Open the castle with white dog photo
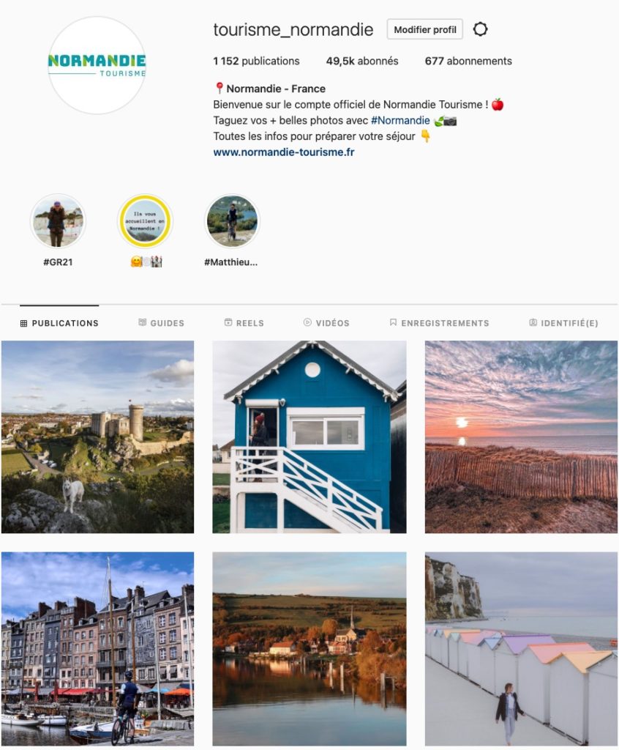This screenshot has height=750, width=619. coord(97,437)
